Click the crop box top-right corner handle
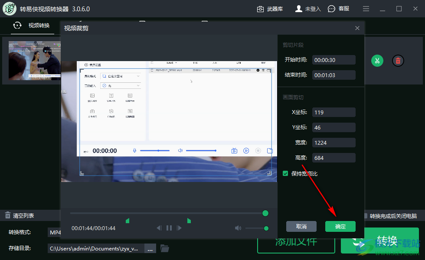 [x=269, y=71]
